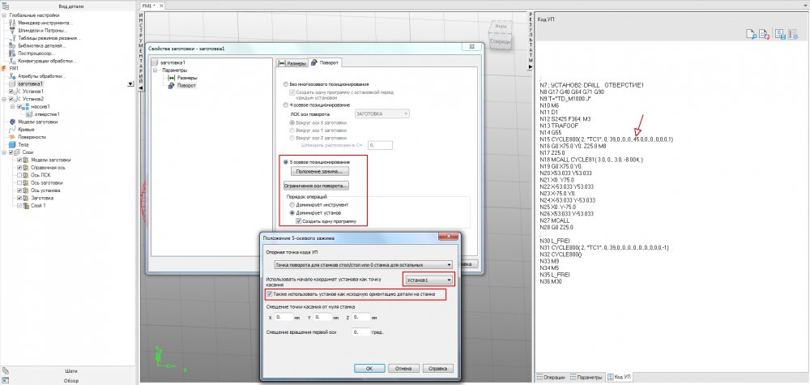This screenshot has height=385, width=810.
Task: Click Библиотека деталей tree item
Action: click(x=39, y=46)
